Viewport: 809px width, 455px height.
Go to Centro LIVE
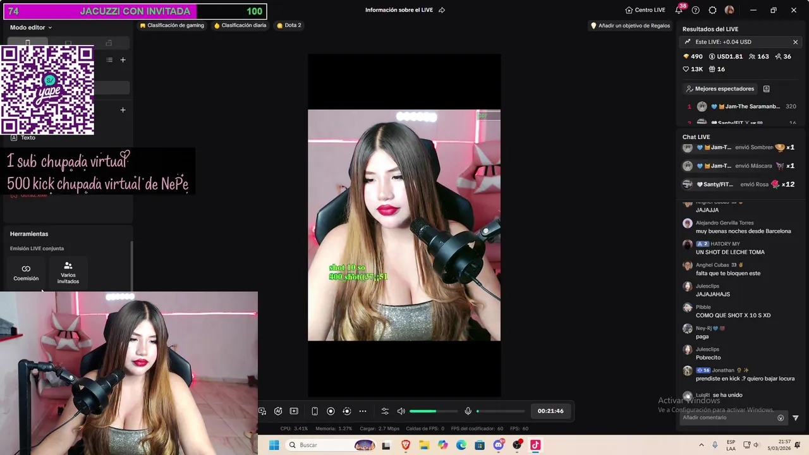[645, 10]
